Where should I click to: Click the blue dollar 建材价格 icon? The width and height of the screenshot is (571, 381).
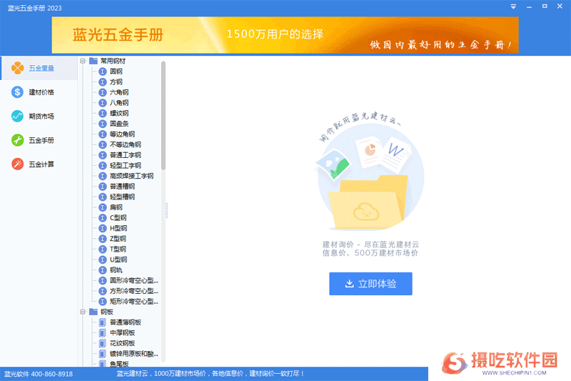click(x=17, y=92)
